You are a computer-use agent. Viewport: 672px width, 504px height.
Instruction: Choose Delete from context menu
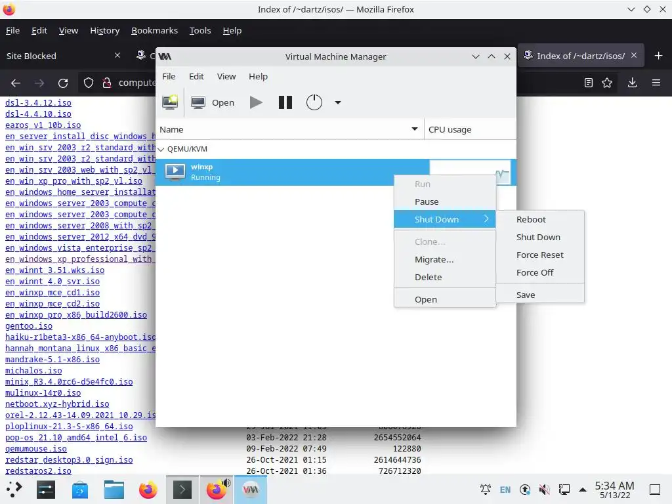pos(444,277)
